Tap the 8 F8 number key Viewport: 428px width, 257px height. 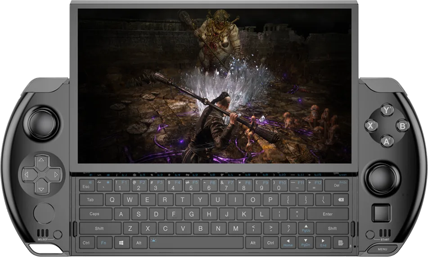pos(244,186)
